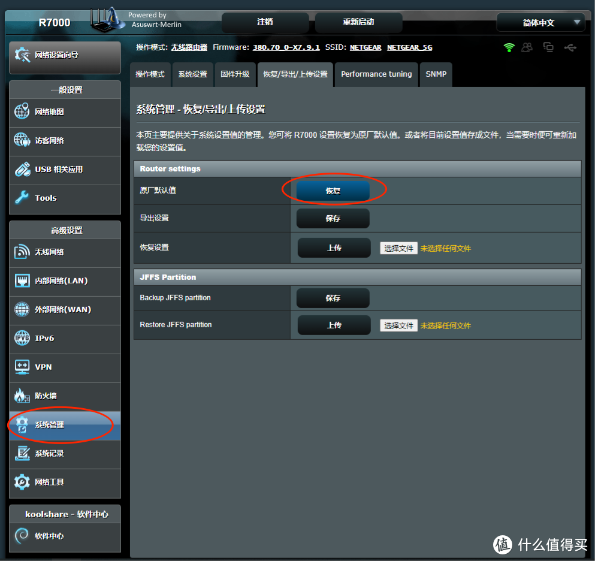Click the USB 相关应用 icon
The height and width of the screenshot is (561, 595).
(x=22, y=170)
